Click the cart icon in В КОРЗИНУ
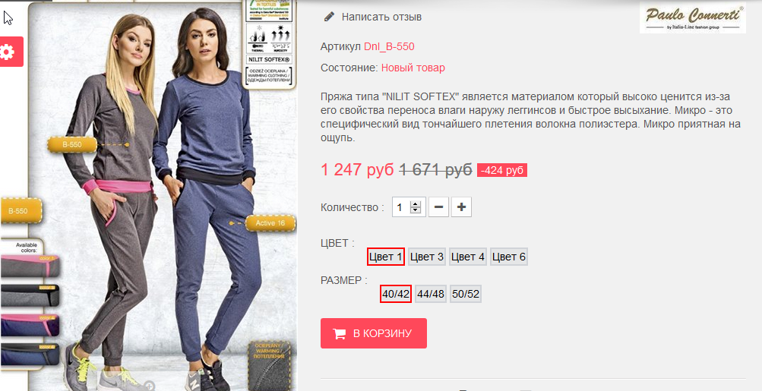 [339, 333]
